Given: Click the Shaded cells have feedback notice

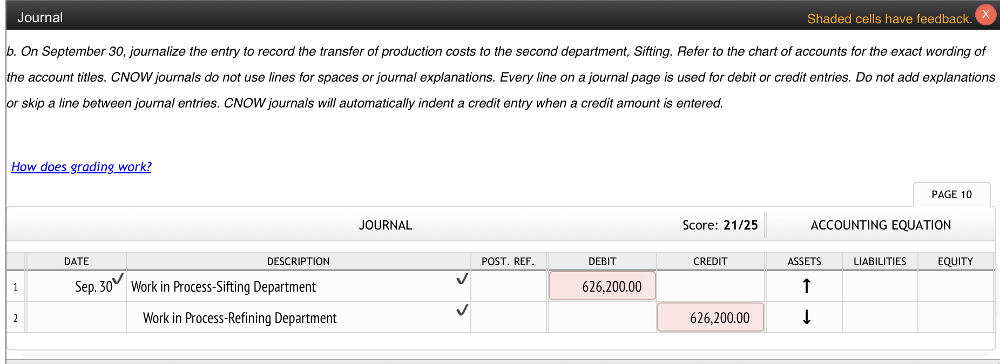Looking at the screenshot, I should [x=889, y=19].
